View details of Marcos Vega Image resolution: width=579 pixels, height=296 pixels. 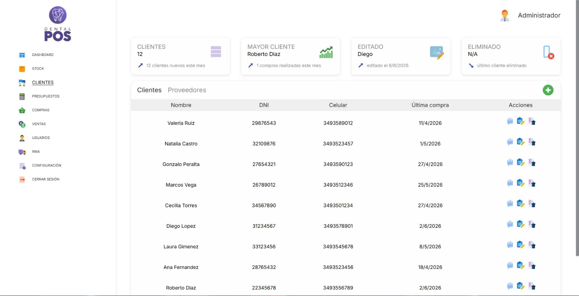(510, 183)
